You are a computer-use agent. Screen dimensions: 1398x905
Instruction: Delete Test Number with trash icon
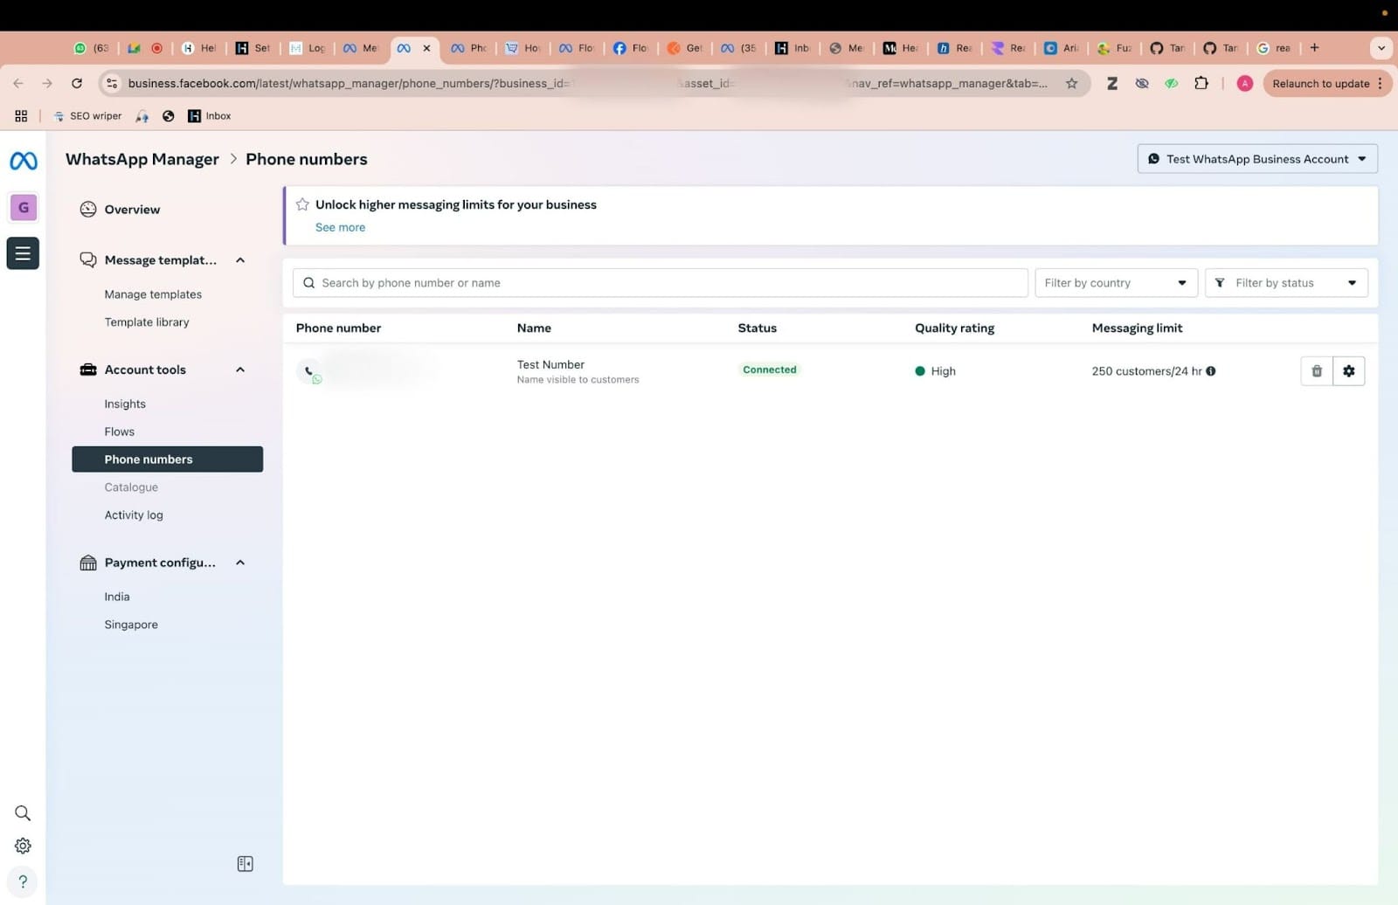1317,371
